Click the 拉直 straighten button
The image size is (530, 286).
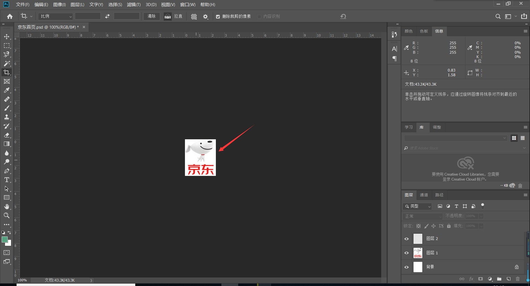(173, 16)
